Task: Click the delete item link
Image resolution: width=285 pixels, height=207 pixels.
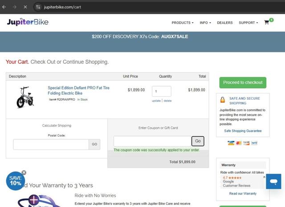Action: pyautogui.click(x=167, y=101)
